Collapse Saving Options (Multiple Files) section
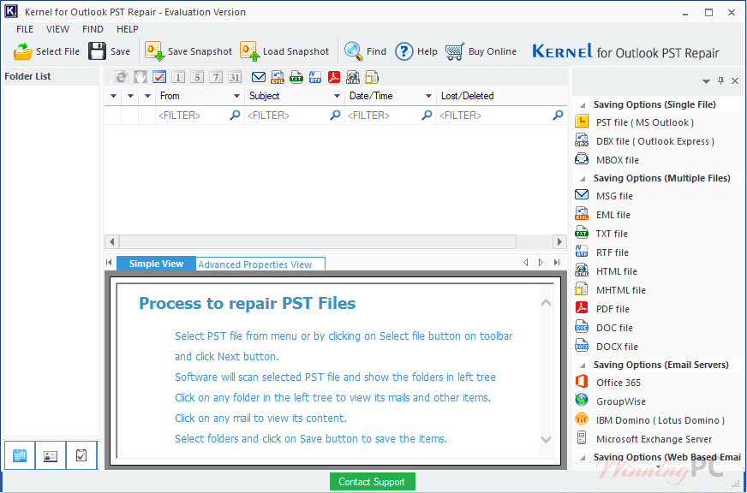747x493 pixels. (x=583, y=178)
